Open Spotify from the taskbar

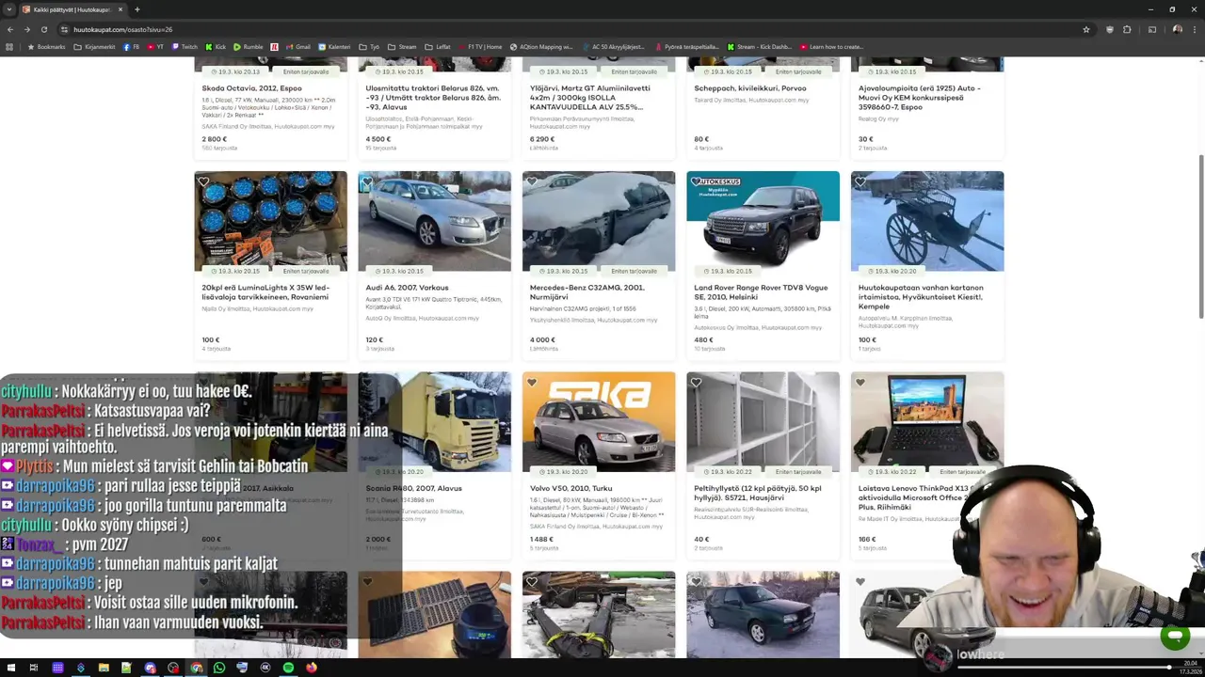point(288,668)
